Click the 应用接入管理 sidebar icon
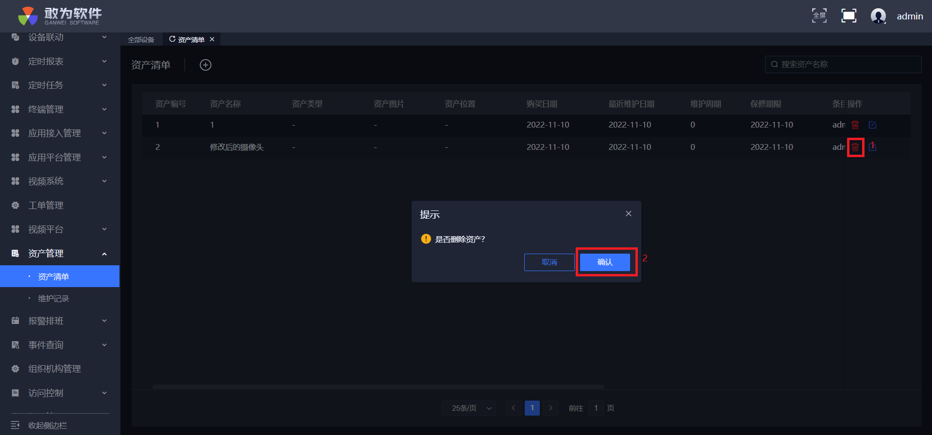The height and width of the screenshot is (435, 932). 15,133
